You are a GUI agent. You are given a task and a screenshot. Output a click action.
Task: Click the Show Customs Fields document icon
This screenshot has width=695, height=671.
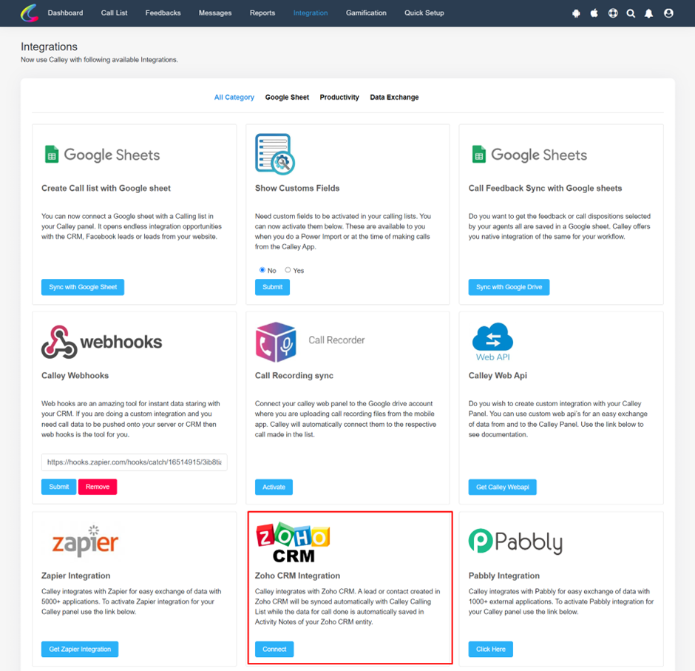tap(275, 154)
